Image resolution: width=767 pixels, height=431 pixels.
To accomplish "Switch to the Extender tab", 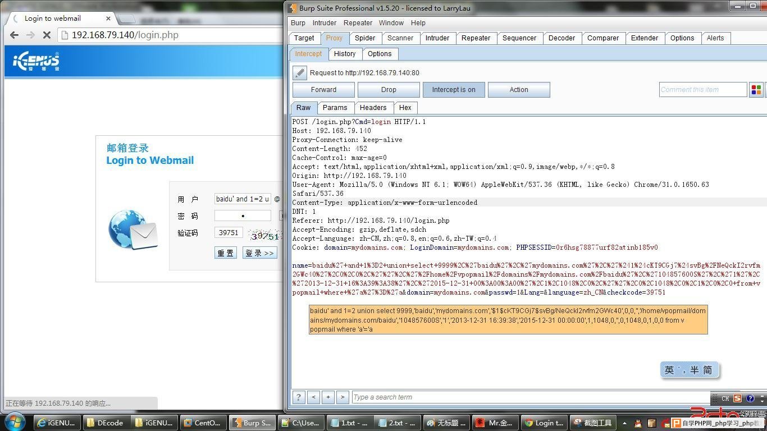I will (645, 38).
